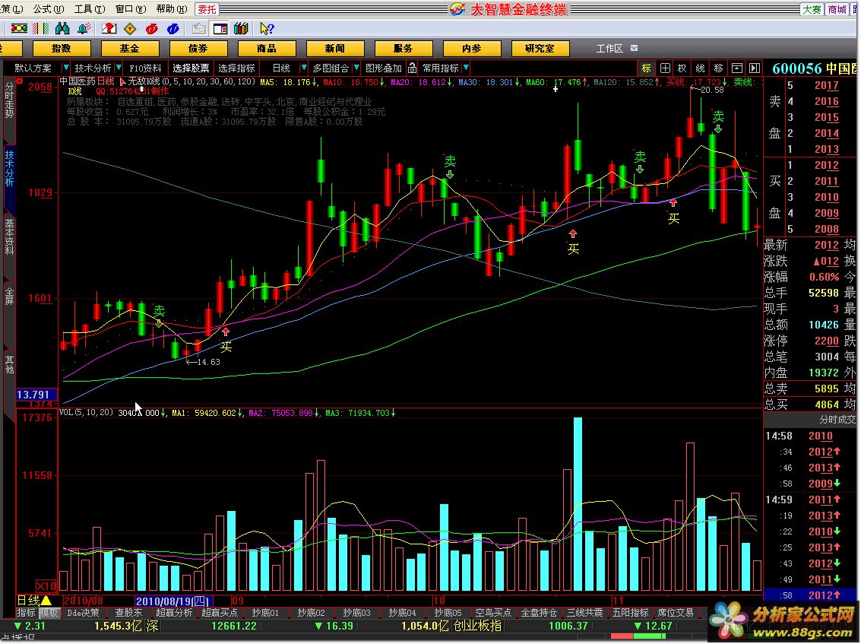Toggle the 权 rights adjustment button
This screenshot has height=644, width=861.
click(x=682, y=68)
